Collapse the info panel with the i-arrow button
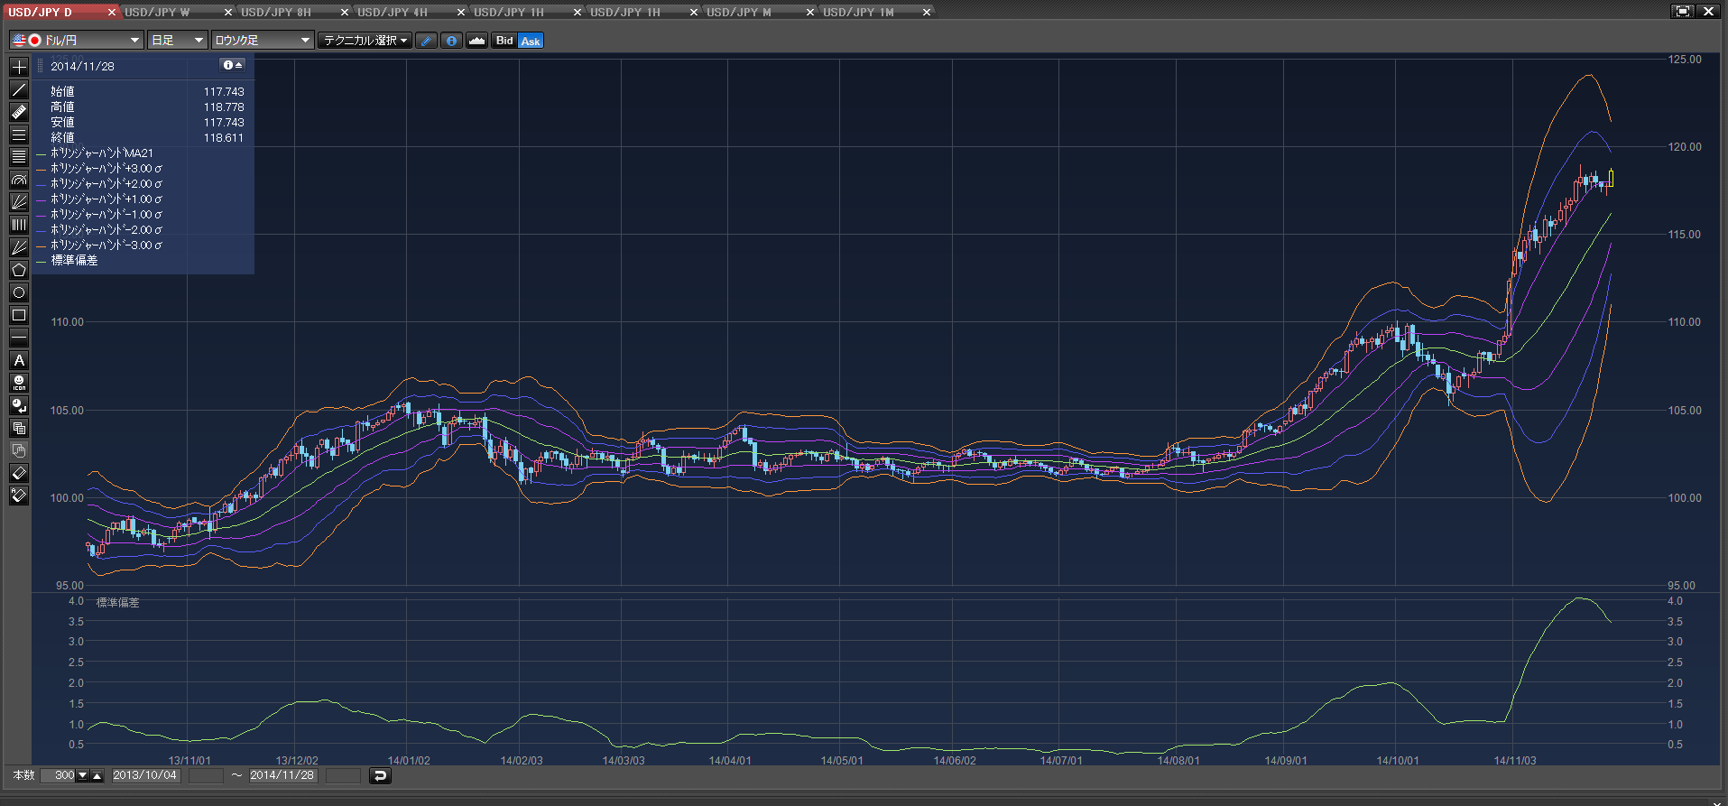 pyautogui.click(x=233, y=65)
